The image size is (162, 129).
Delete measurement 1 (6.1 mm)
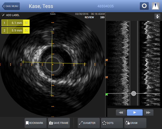[26, 23]
